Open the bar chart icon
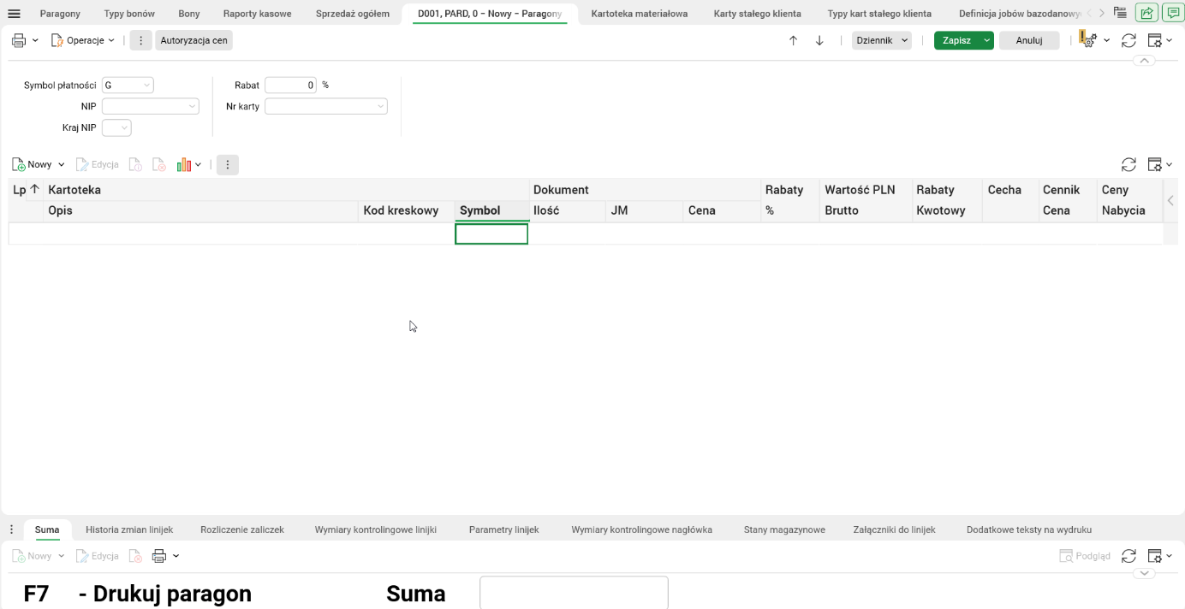 click(x=184, y=164)
